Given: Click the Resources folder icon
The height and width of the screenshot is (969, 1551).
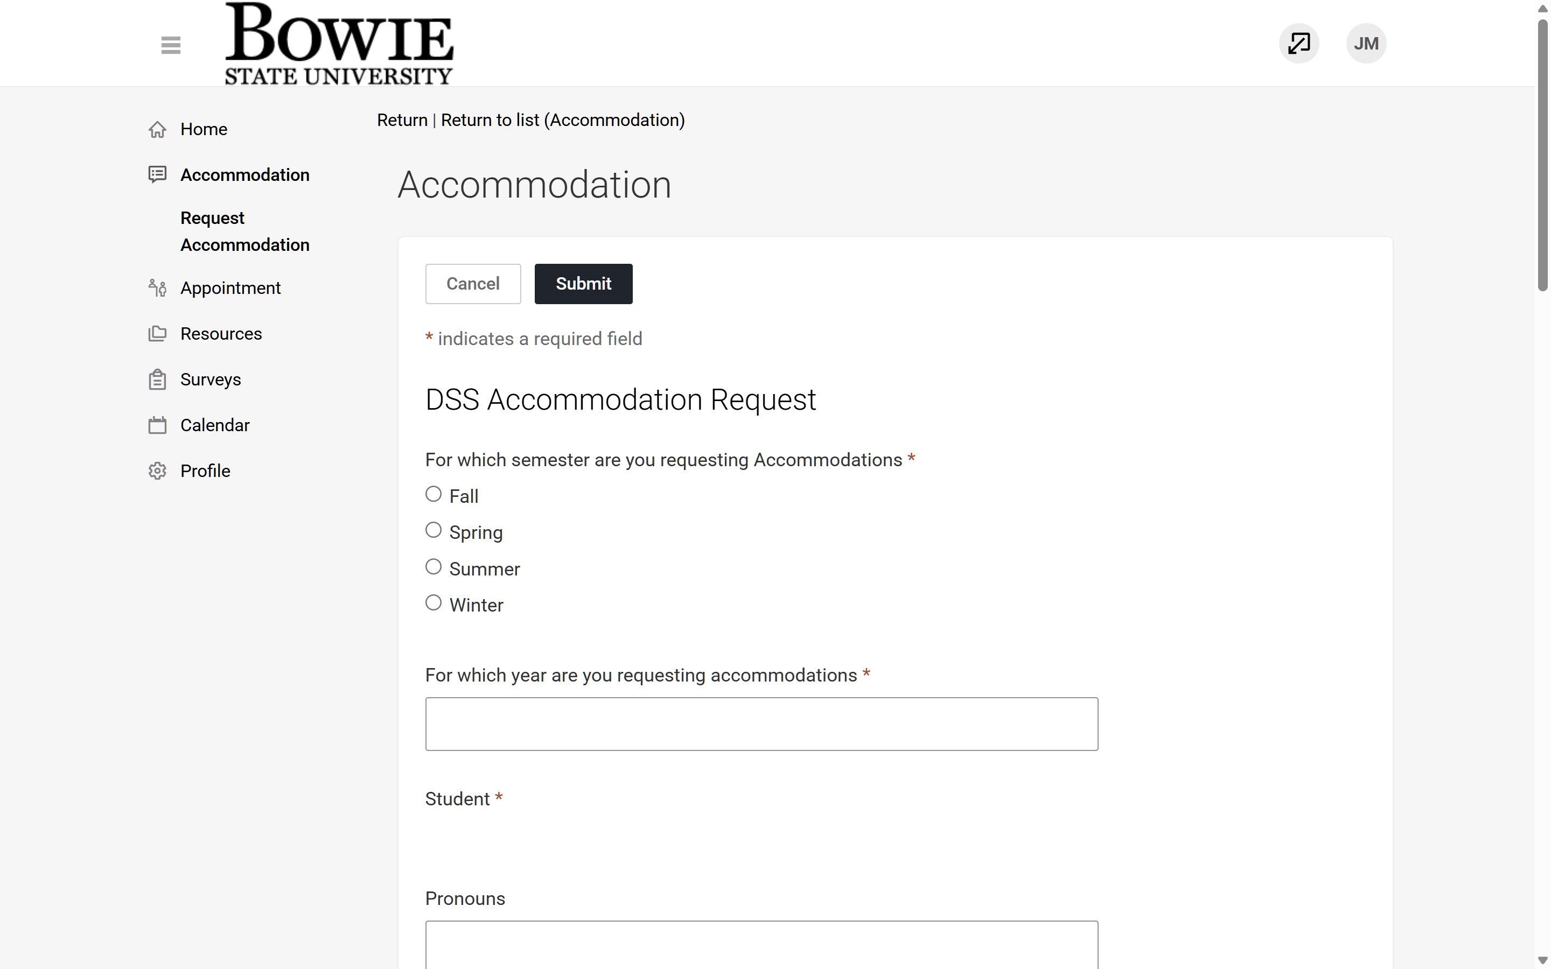Looking at the screenshot, I should tap(158, 334).
